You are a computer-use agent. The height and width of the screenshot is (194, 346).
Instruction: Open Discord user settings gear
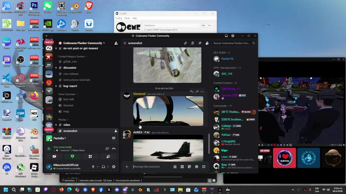[x=114, y=167]
